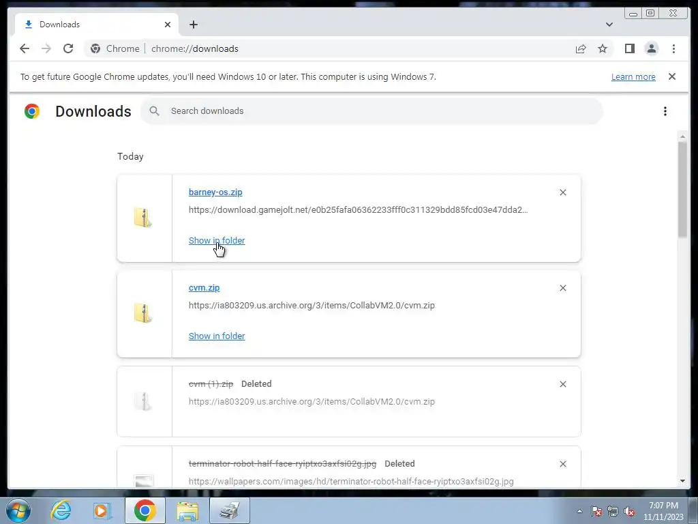Click the muted volume tray icon
The height and width of the screenshot is (524, 698).
coord(629,511)
